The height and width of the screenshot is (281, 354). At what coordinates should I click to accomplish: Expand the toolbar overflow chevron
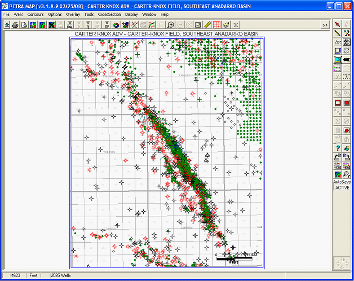point(325,25)
